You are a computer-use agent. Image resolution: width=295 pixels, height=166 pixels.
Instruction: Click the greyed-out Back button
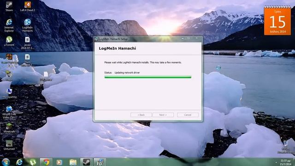pyautogui.click(x=141, y=115)
